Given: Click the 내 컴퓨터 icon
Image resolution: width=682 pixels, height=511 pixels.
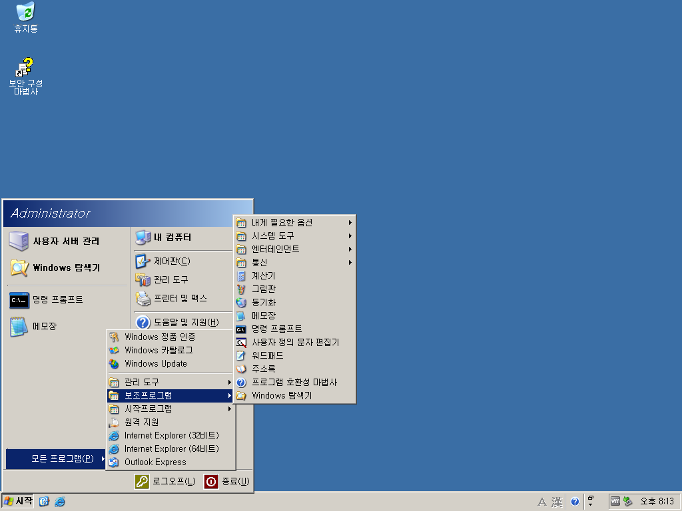Looking at the screenshot, I should [x=143, y=238].
